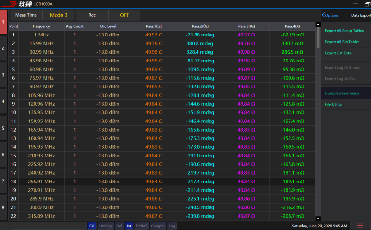This screenshot has width=371, height=230.
Task: Click 328.4 mdeg phase value
Action: [200, 52]
